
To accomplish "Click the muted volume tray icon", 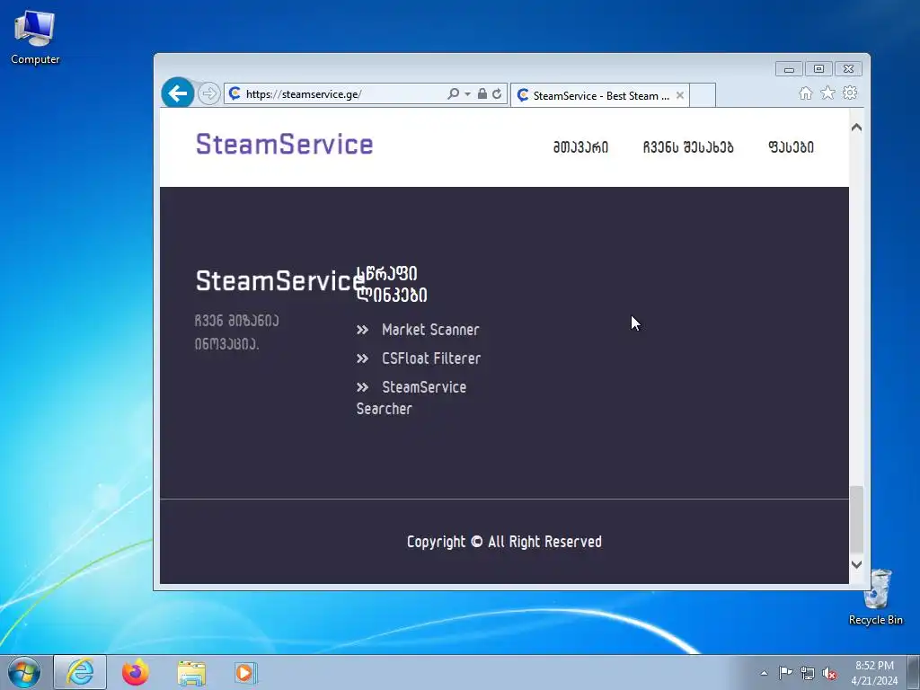I will pos(829,673).
